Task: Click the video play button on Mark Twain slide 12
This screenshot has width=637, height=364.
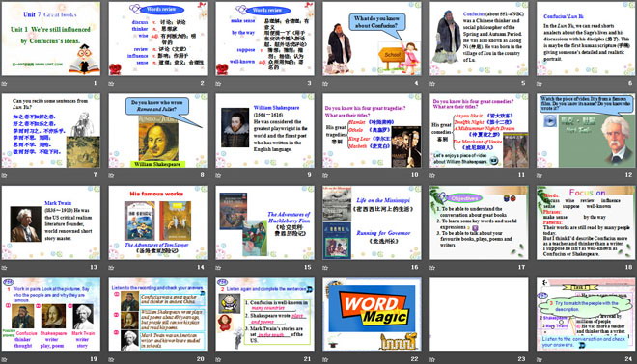Action: click(x=550, y=120)
